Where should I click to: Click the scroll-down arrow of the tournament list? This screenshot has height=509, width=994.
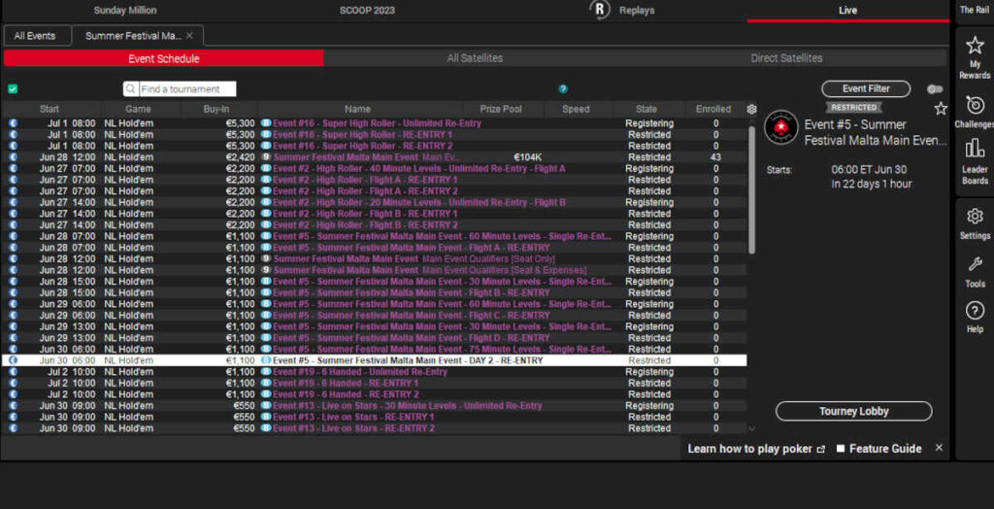(x=751, y=428)
